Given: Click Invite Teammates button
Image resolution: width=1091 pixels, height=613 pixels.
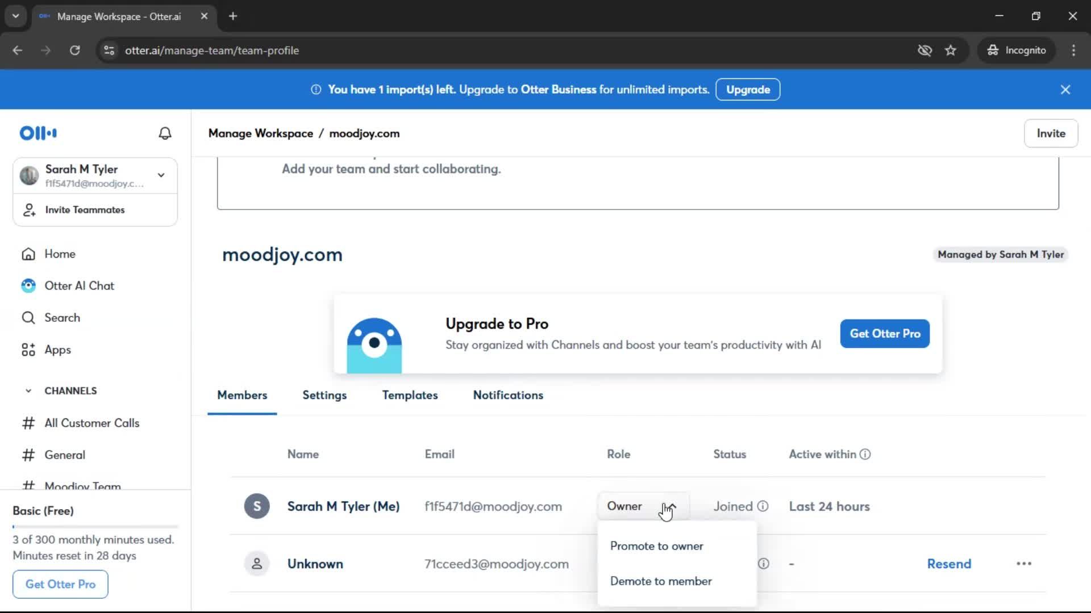Looking at the screenshot, I should coord(95,210).
